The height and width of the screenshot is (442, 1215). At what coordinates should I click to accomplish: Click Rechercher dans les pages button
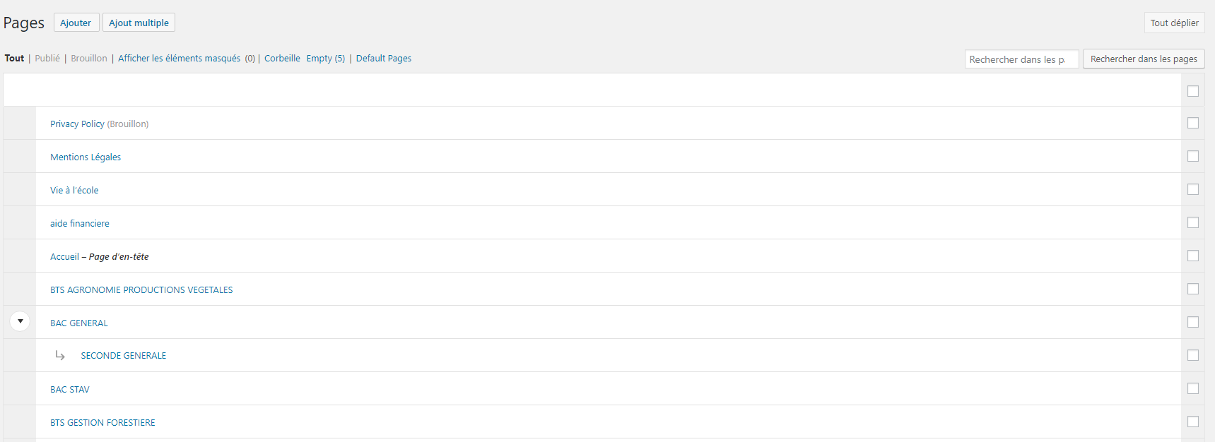(x=1143, y=59)
